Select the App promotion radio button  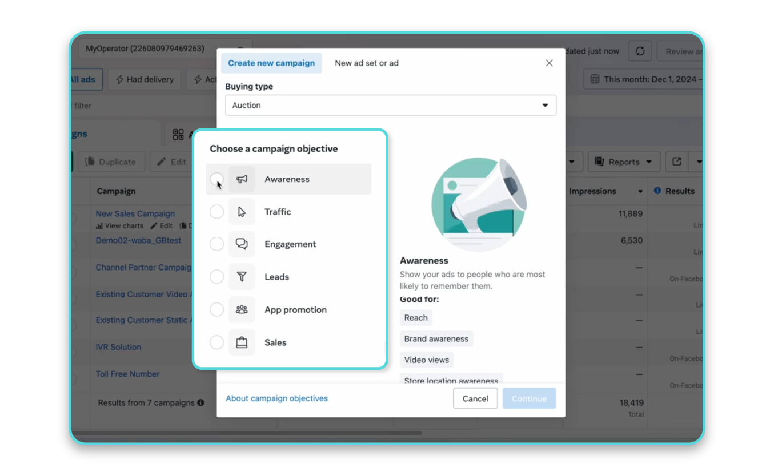point(216,310)
